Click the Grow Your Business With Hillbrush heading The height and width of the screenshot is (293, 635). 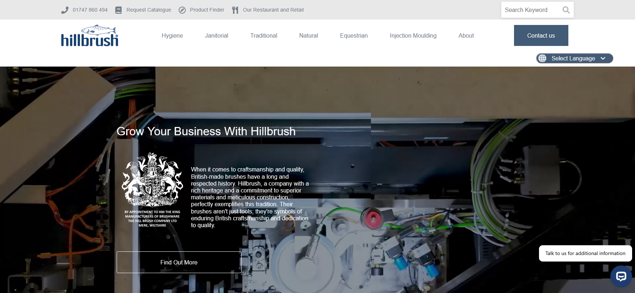coord(206,131)
